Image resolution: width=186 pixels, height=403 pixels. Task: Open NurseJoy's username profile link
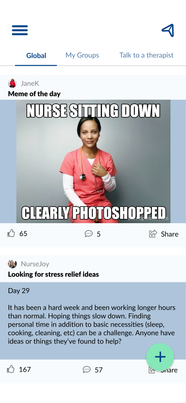pos(35,264)
